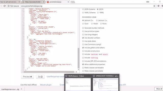Uncheck Allow additional properties
The width and height of the screenshot is (163, 91).
[83, 64]
